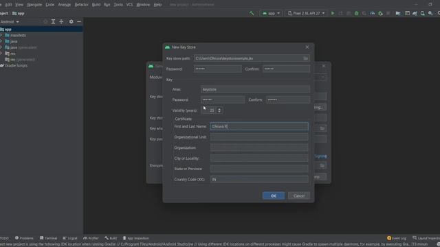
Task: Click the Stop square icon in the toolbar
Action: pyautogui.click(x=388, y=13)
